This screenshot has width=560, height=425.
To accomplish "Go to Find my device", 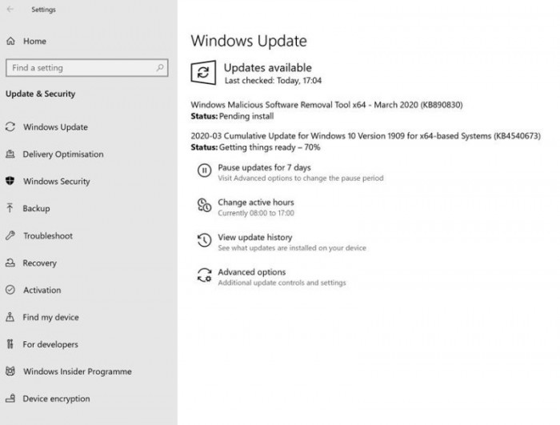I will (x=50, y=317).
